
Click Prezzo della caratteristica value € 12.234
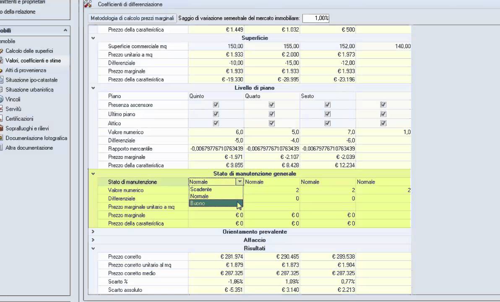[345, 165]
